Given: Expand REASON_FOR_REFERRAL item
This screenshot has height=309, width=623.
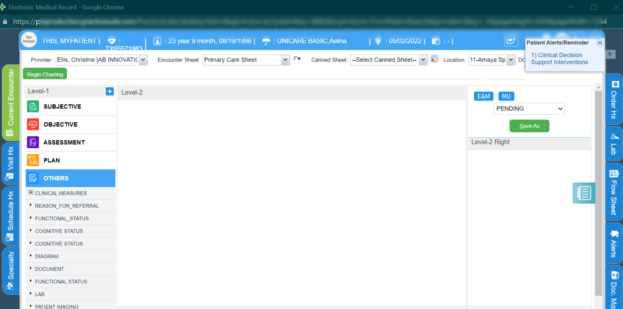Looking at the screenshot, I should [x=31, y=205].
